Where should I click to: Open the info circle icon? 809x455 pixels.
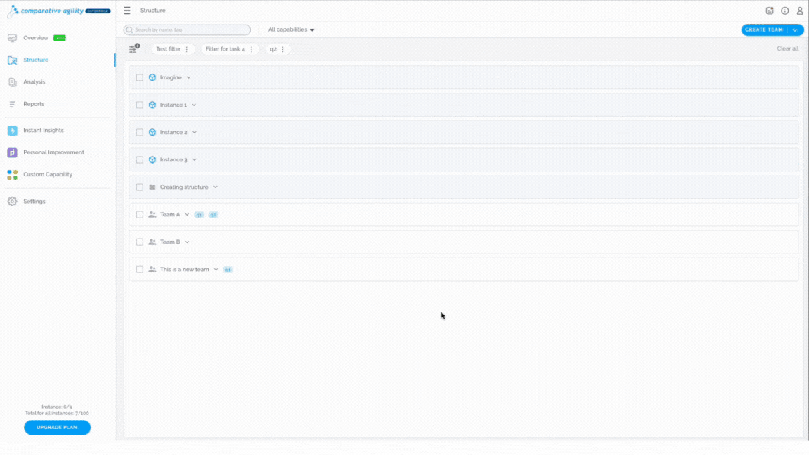click(x=784, y=11)
